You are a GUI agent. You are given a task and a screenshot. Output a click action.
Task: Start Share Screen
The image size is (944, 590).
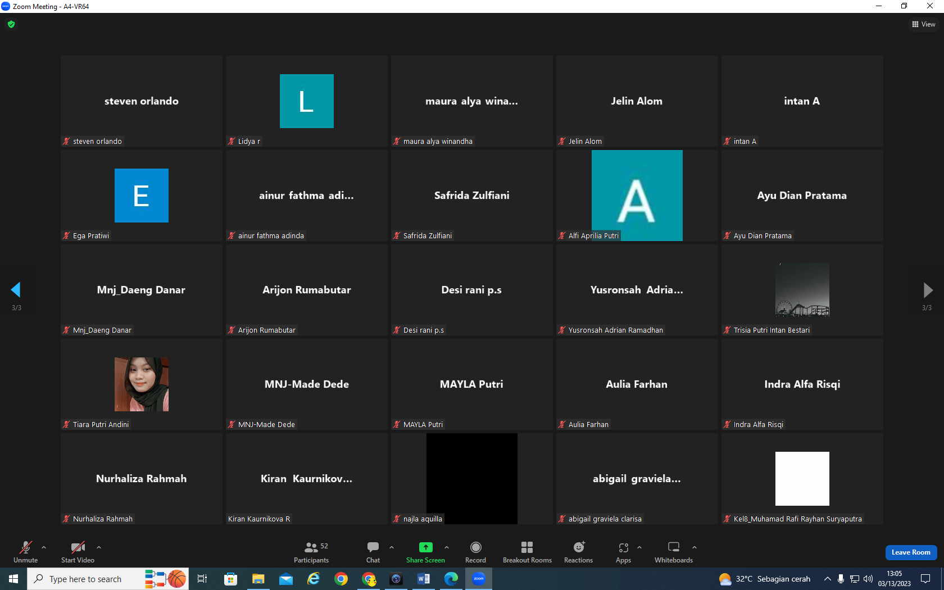[x=425, y=552]
